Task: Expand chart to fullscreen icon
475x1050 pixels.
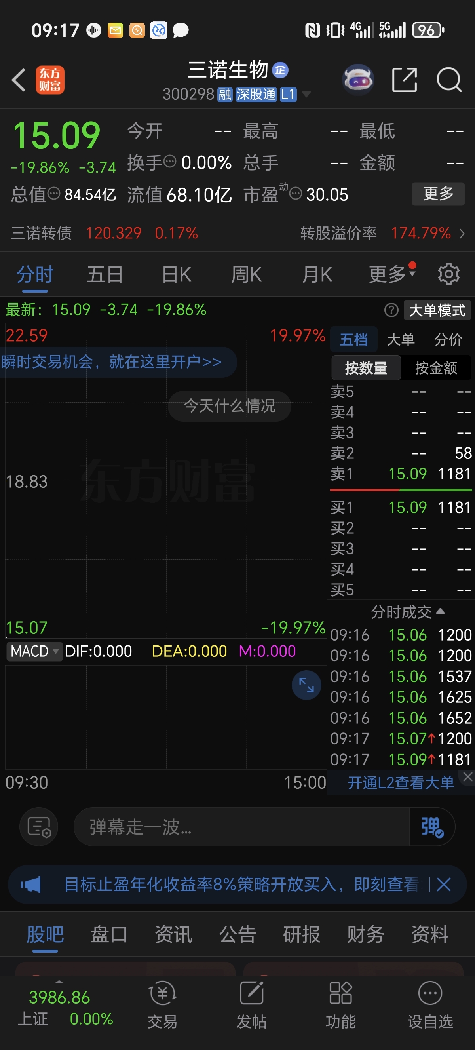Action: (306, 685)
